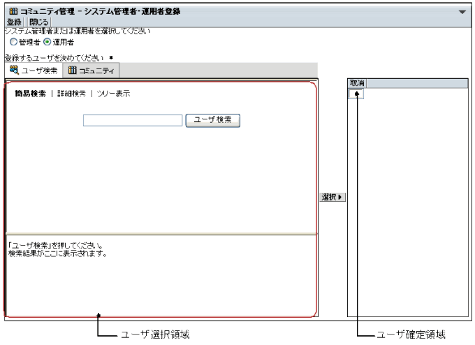Focus the user search text field
This screenshot has height=345, width=475.
(x=133, y=120)
